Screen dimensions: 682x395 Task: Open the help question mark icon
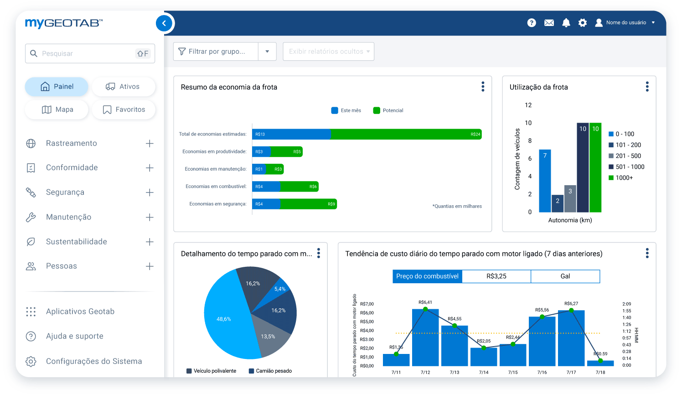532,22
